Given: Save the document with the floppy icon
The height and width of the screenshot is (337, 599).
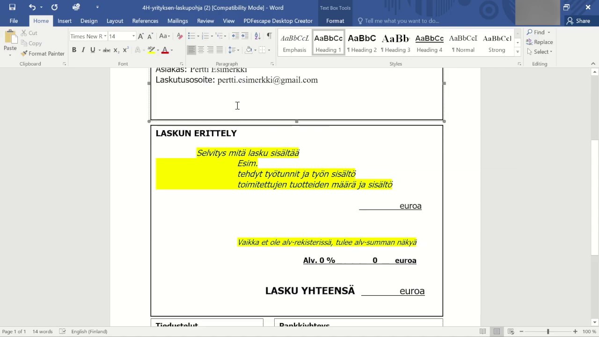Looking at the screenshot, I should (x=12, y=7).
